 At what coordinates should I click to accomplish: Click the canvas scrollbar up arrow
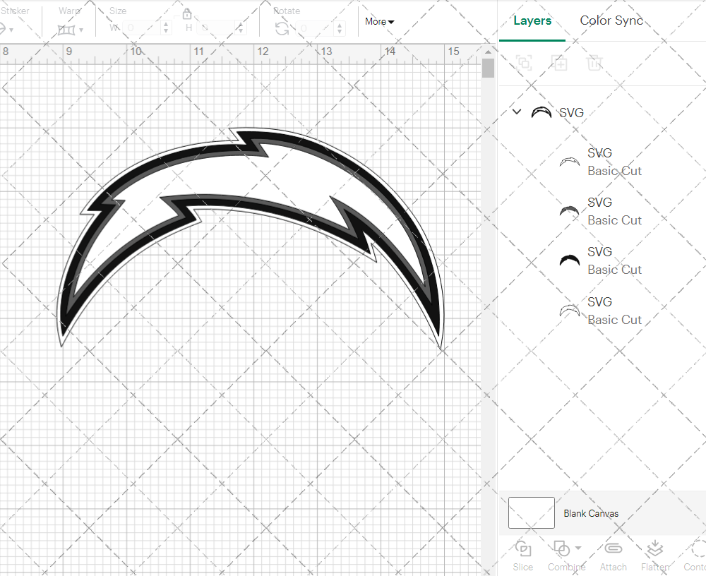tap(488, 52)
